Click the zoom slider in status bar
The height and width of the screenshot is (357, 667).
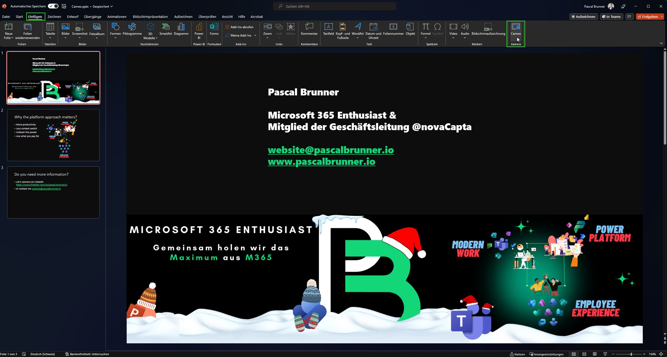(631, 354)
